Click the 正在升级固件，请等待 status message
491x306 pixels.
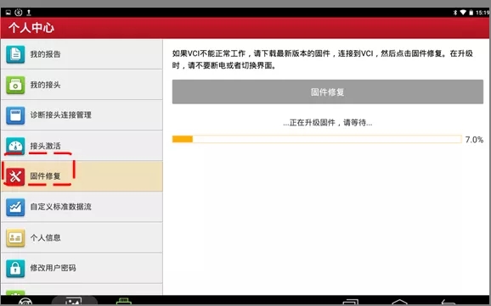pyautogui.click(x=328, y=123)
